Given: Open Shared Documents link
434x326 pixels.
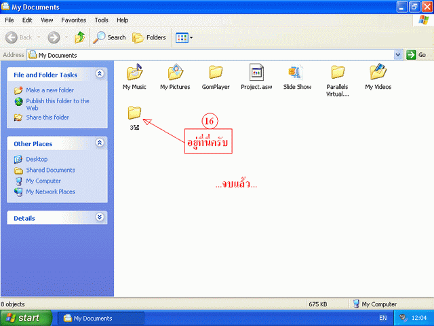Looking at the screenshot, I should [x=51, y=170].
